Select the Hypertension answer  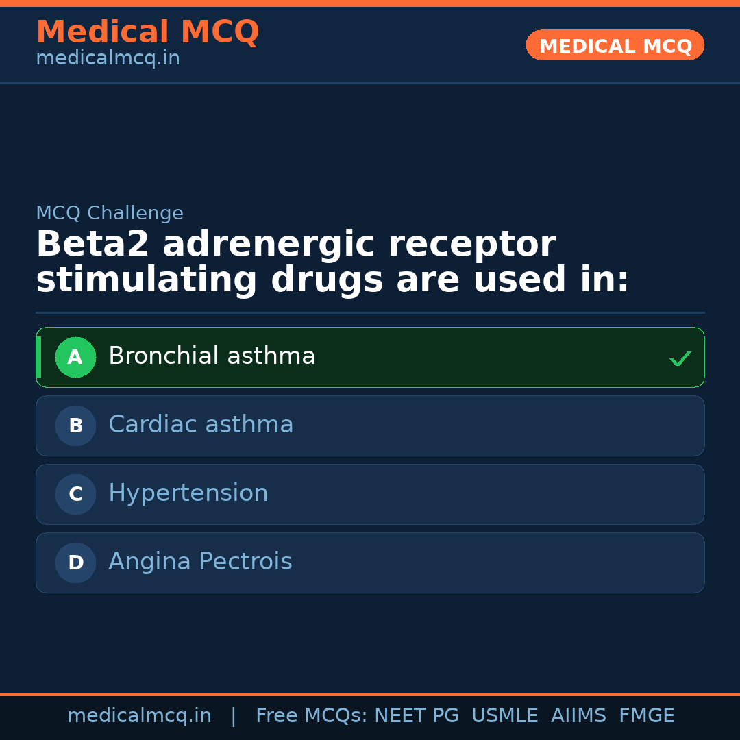coord(188,493)
